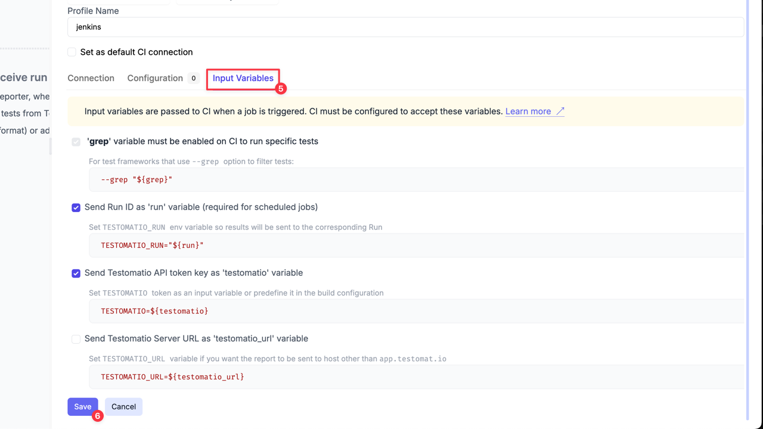Disable Send Testomatio API token key checkbox
Screen dimensions: 763x429
pyautogui.click(x=76, y=273)
